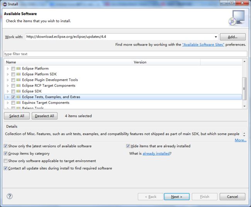
Task: Check the Equinox Target Components checkbox
Action: [x=13, y=103]
